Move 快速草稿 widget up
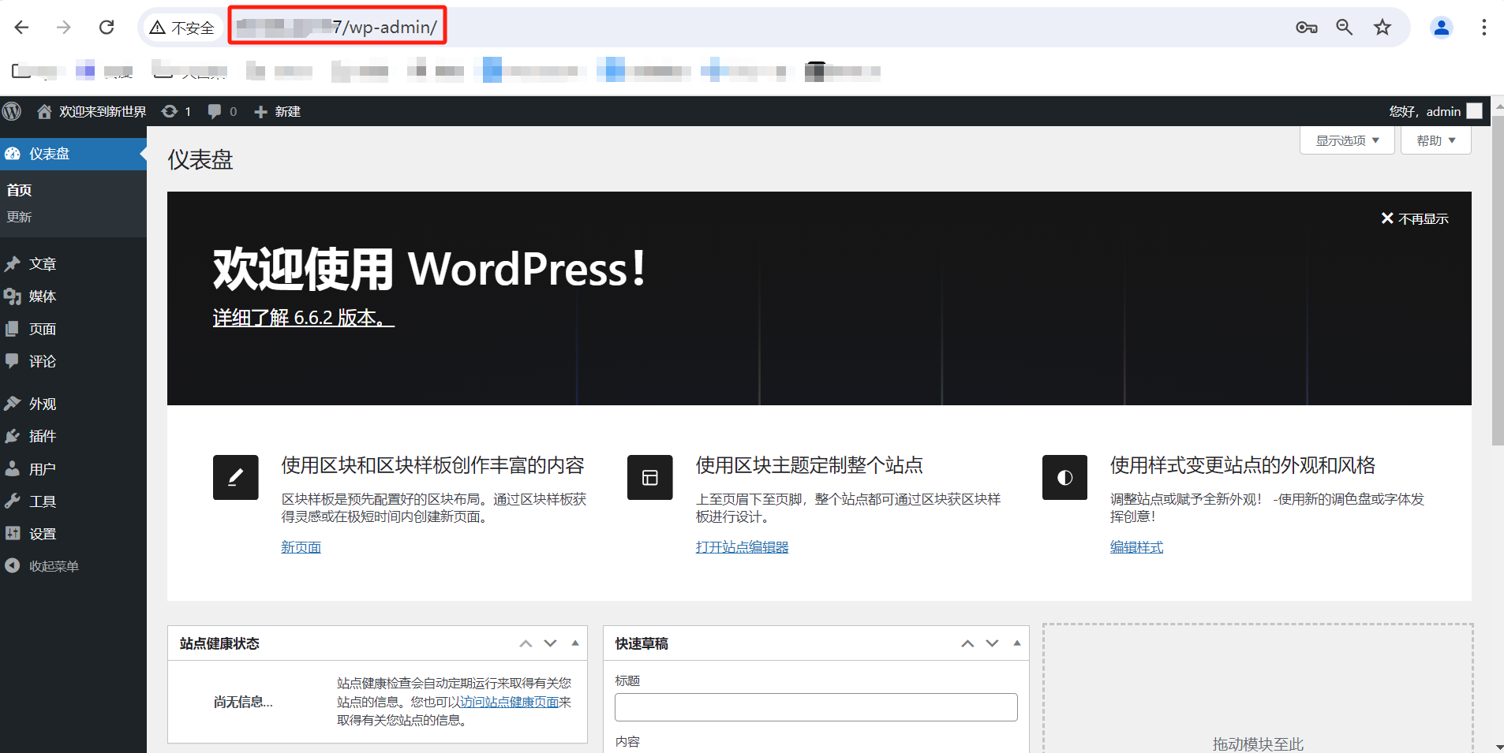 click(967, 643)
